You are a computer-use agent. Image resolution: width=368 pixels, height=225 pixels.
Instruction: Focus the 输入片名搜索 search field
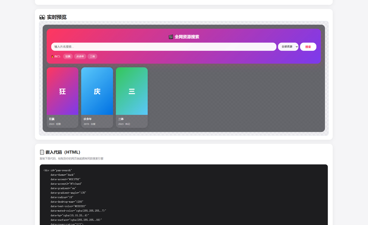tap(164, 47)
